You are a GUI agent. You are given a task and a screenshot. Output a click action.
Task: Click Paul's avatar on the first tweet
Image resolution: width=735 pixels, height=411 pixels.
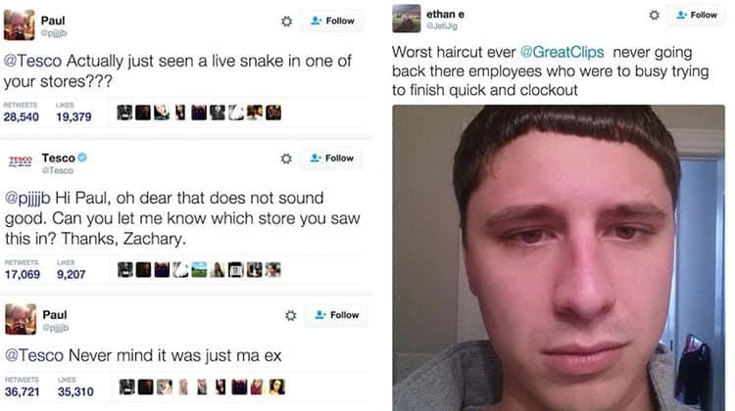pos(20,24)
